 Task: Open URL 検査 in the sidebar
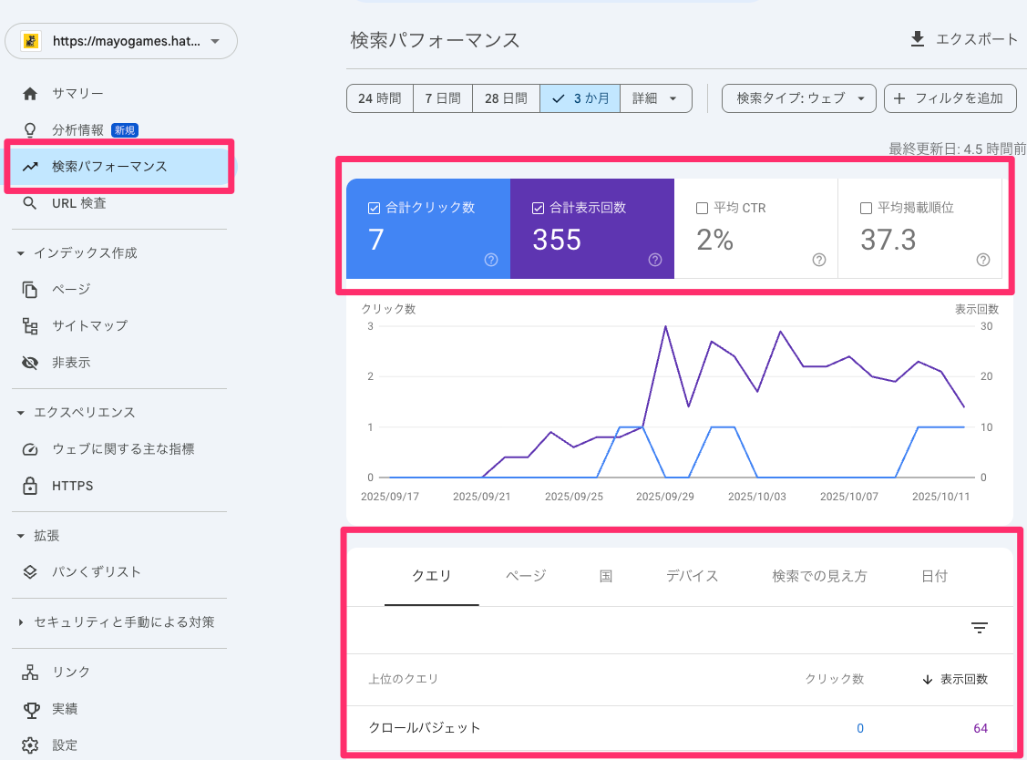pos(79,203)
